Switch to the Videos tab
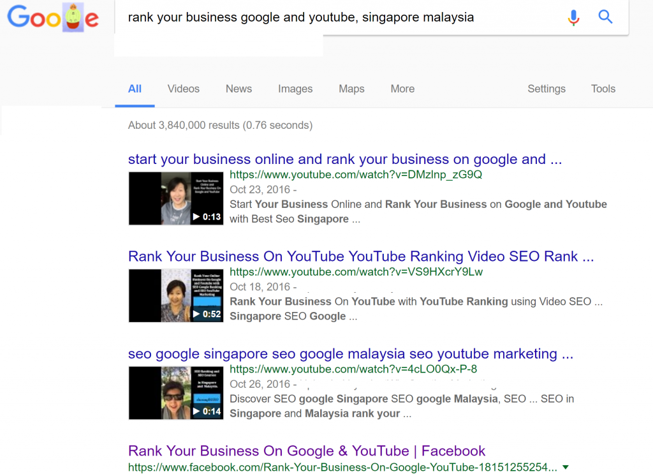 pos(183,89)
